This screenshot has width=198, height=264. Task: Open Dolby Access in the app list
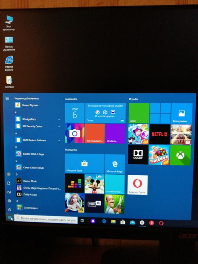[x=38, y=194]
